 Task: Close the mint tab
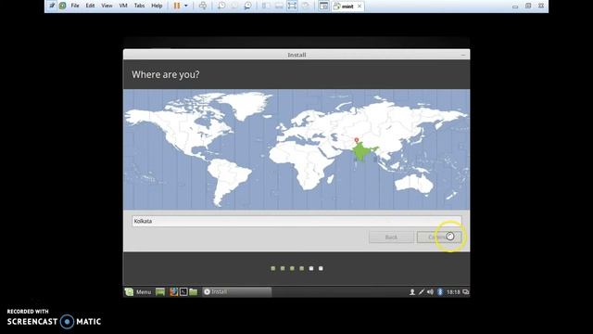(360, 6)
